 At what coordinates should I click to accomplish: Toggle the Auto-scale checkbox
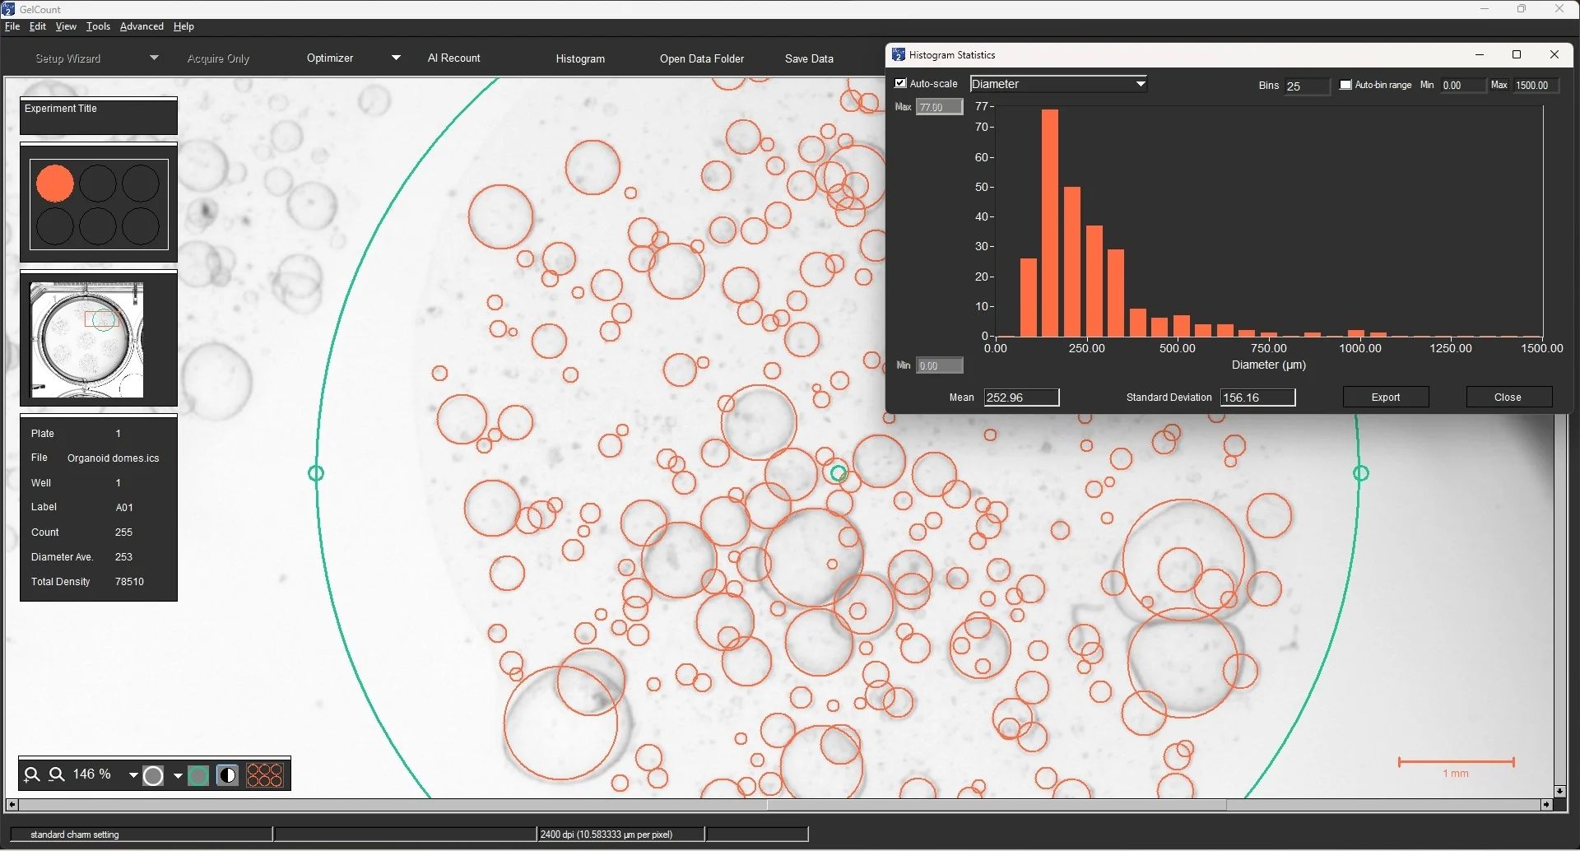[901, 83]
